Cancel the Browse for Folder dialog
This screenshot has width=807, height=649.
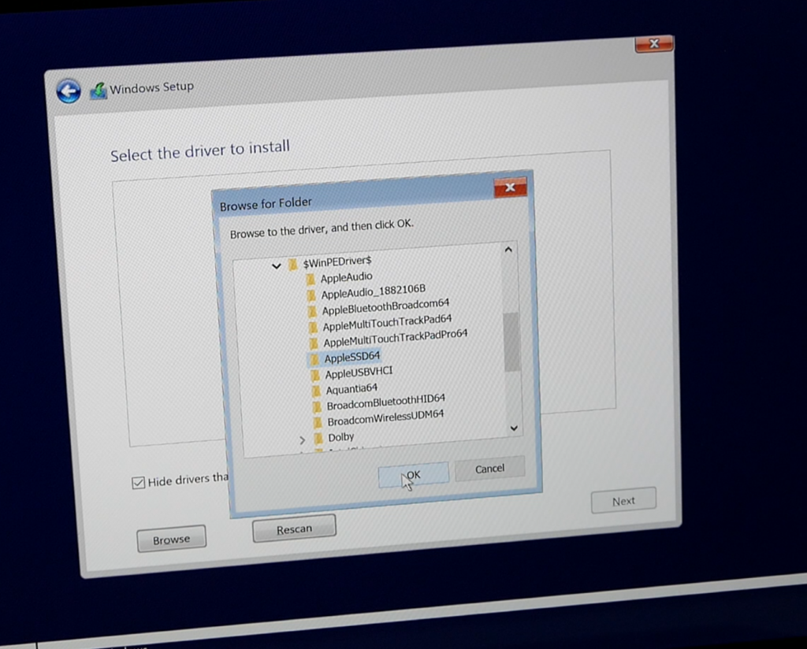(489, 469)
